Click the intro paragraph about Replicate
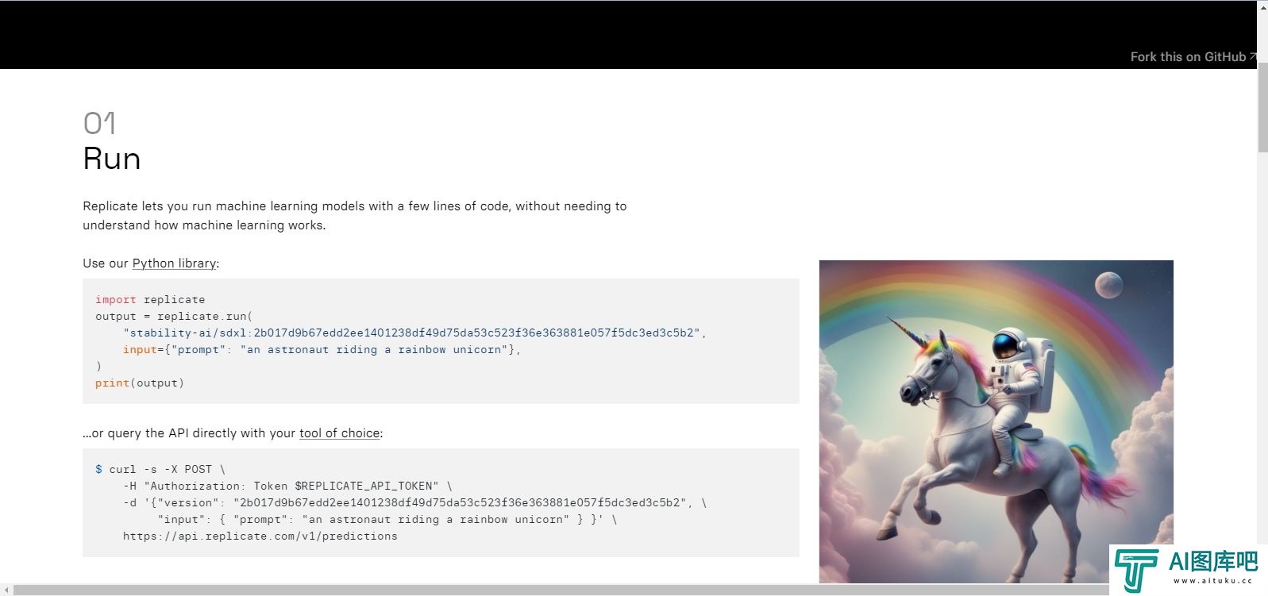1268x596 pixels. tap(355, 216)
